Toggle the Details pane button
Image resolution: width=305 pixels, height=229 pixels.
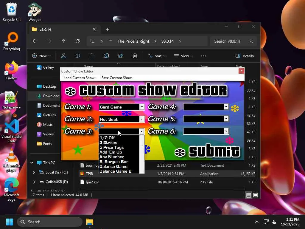[245, 56]
